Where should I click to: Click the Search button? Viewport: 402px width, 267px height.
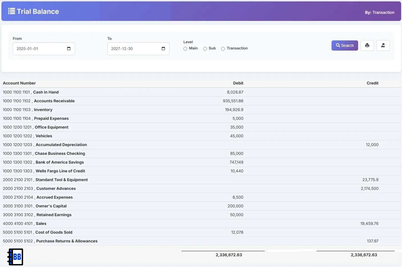click(x=345, y=45)
